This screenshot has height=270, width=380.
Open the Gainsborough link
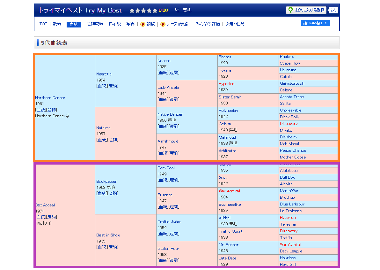pyautogui.click(x=292, y=83)
